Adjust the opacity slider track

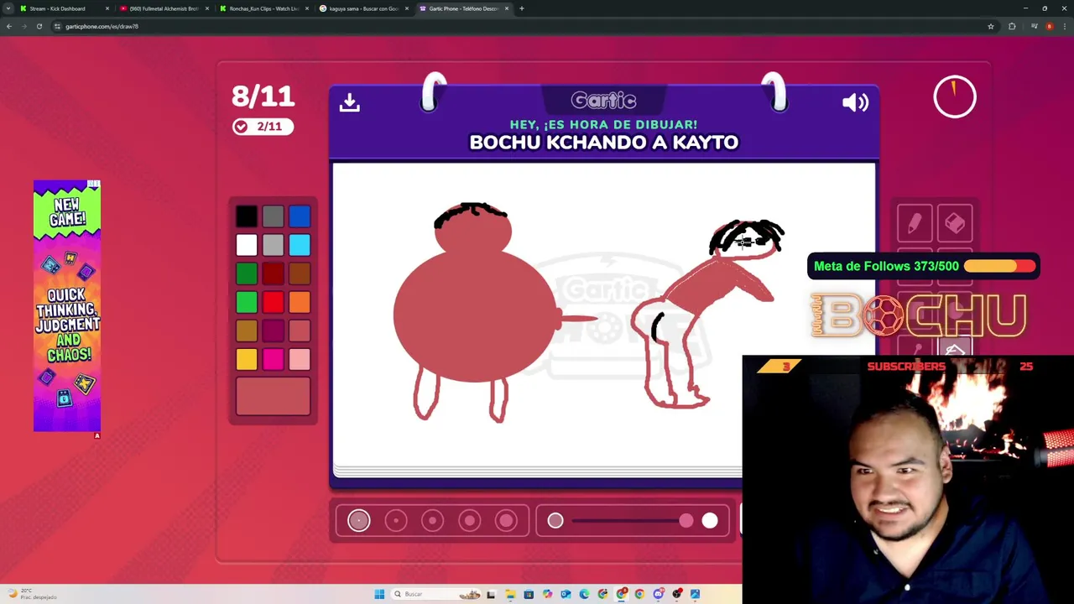(633, 521)
